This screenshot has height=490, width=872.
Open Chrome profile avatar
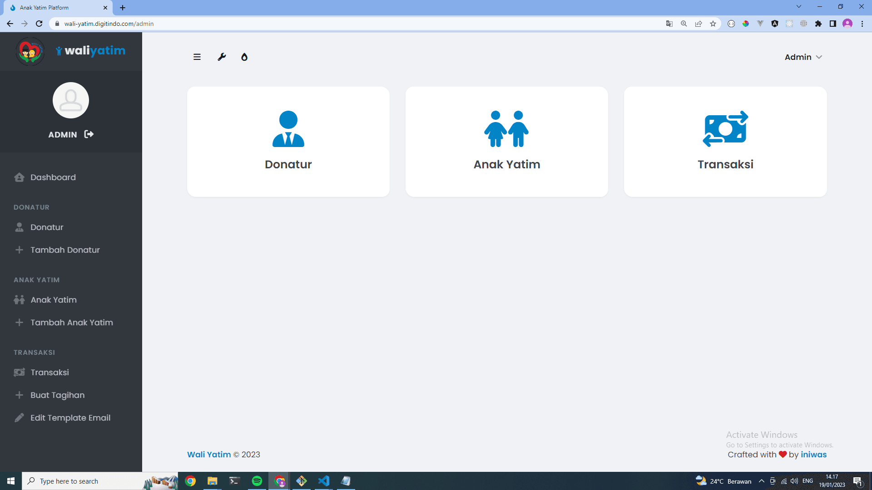click(x=847, y=24)
